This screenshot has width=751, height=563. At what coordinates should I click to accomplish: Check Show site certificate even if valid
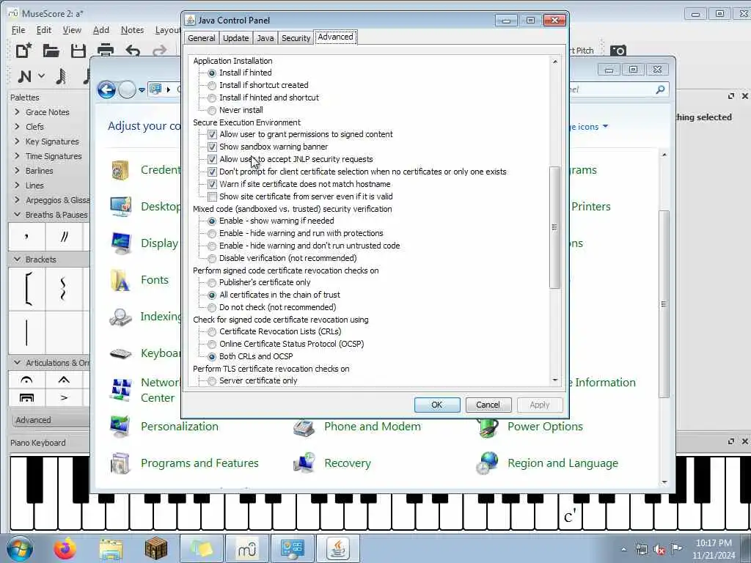(212, 196)
